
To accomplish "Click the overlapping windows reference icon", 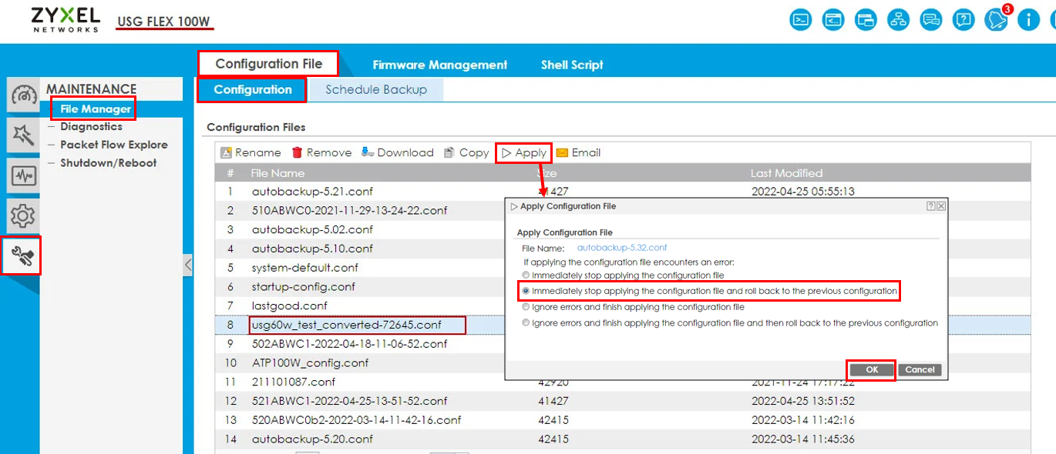I will 866,19.
